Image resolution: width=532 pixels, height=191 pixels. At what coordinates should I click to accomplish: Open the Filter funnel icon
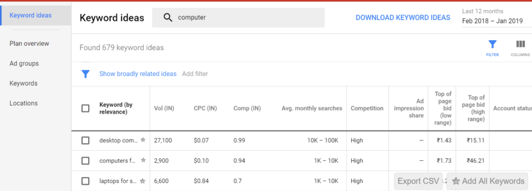(493, 44)
